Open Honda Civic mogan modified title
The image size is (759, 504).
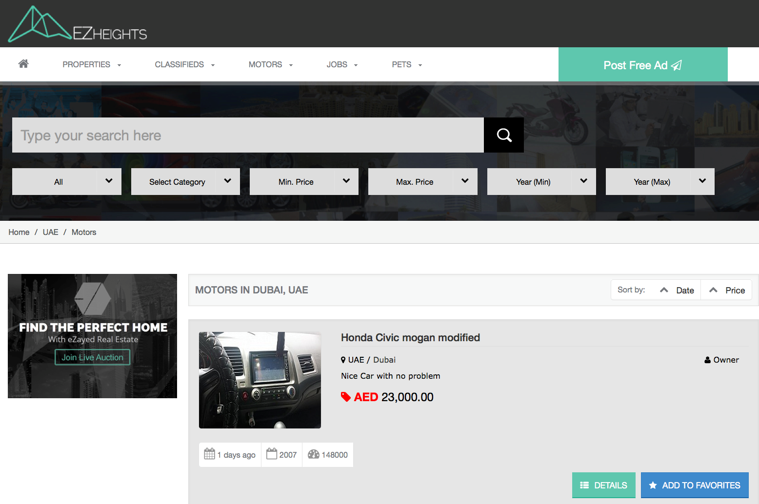410,337
